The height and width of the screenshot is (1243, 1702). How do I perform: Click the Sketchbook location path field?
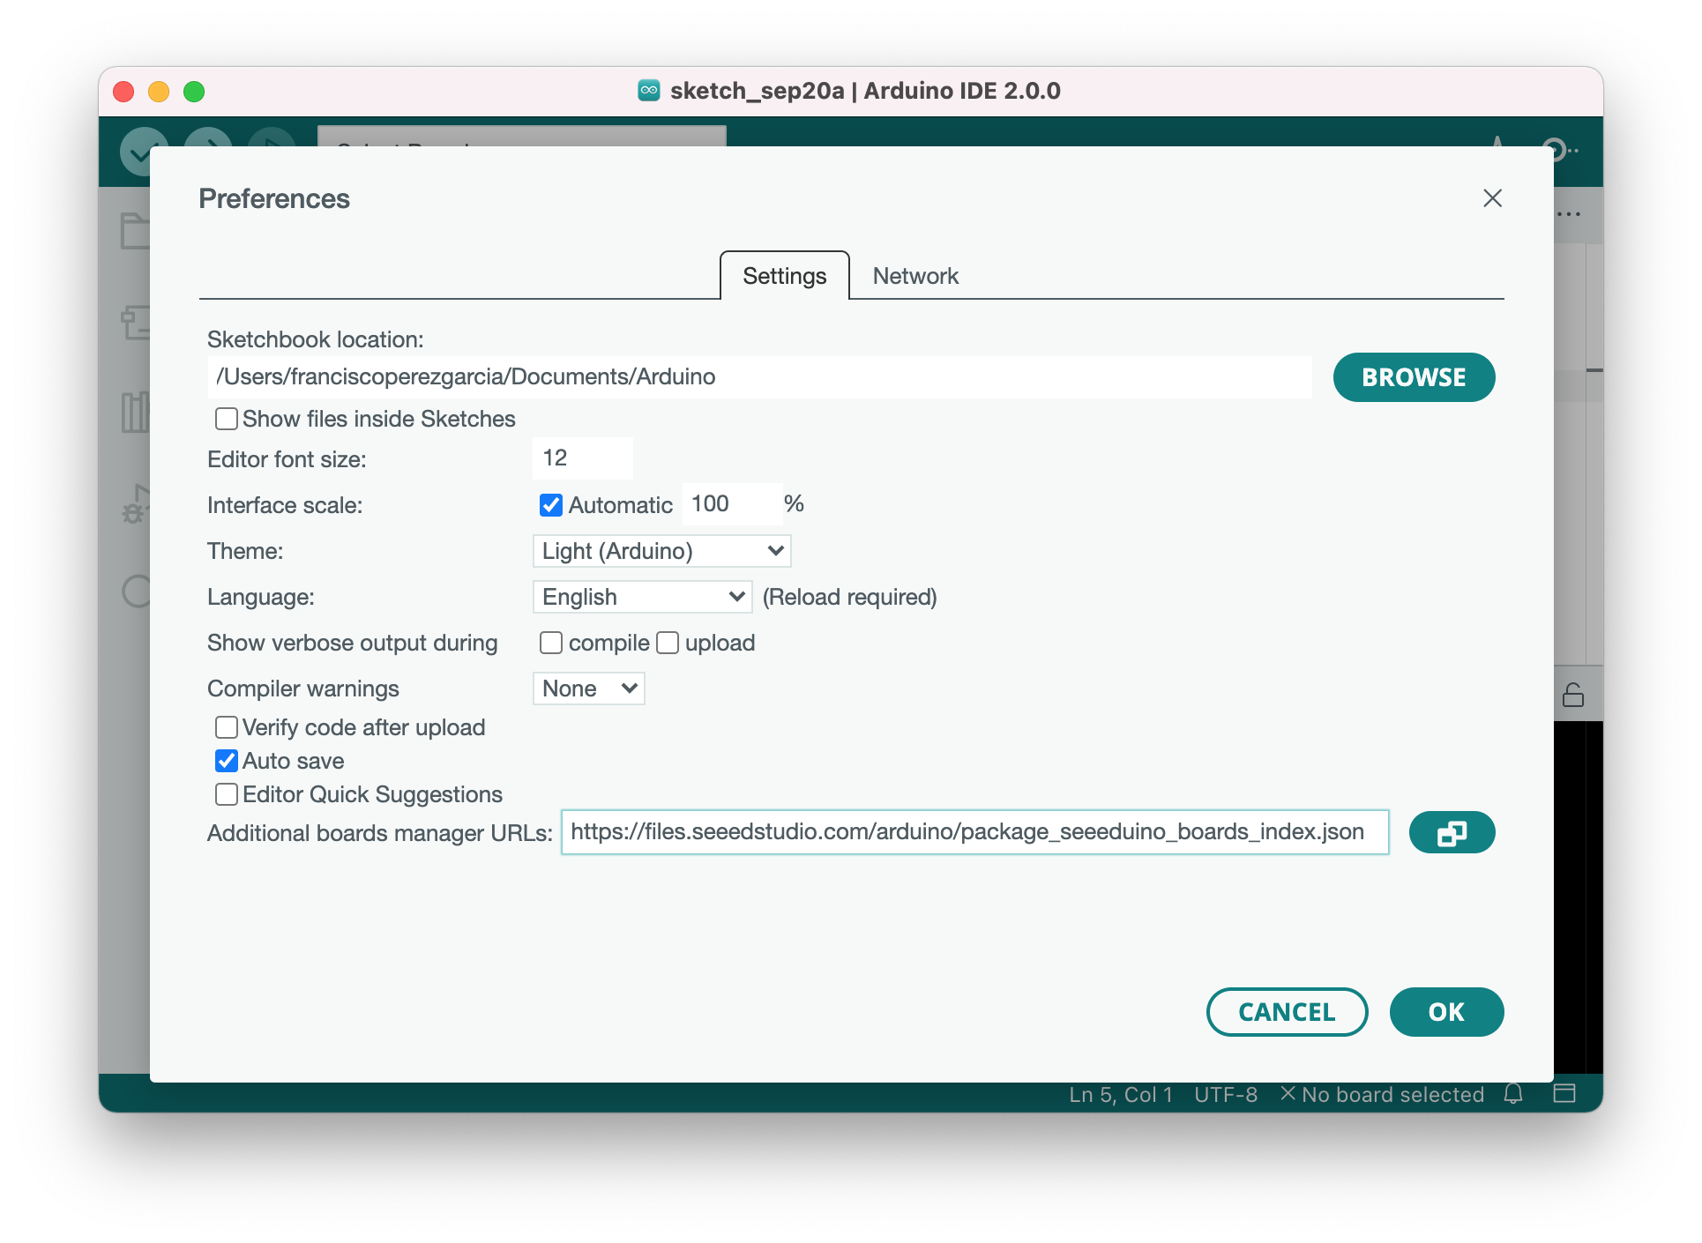coord(760,377)
